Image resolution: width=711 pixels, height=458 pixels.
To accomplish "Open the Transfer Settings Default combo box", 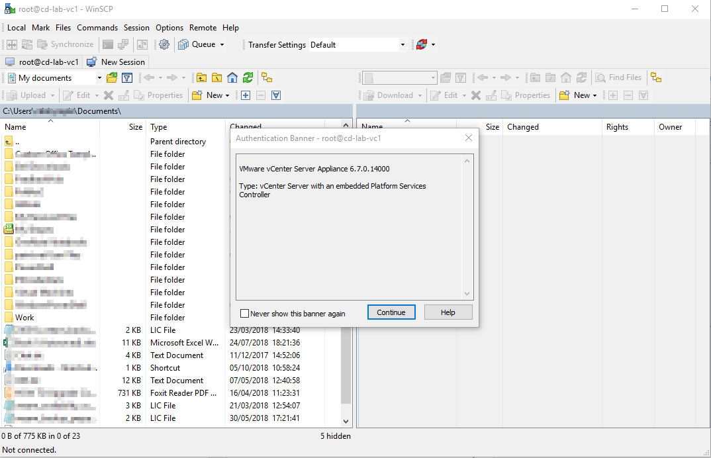I will (357, 44).
